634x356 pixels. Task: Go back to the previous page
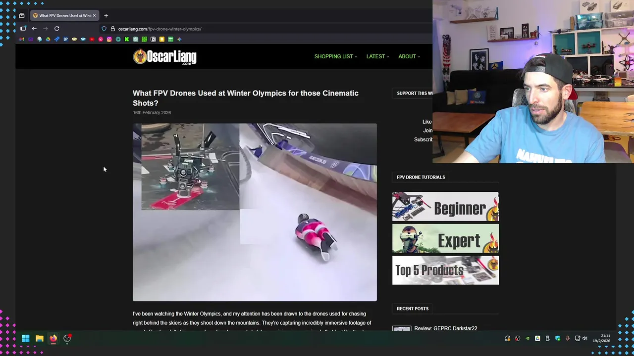tap(34, 29)
